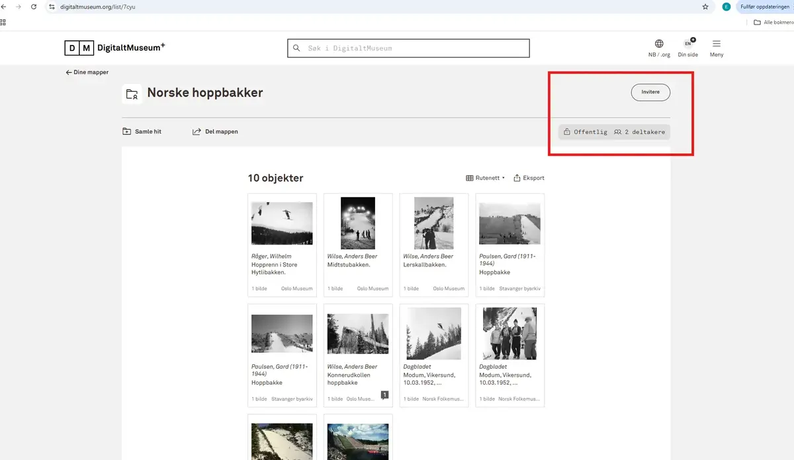
Task: Click the Del mappen share icon
Action: pos(197,132)
